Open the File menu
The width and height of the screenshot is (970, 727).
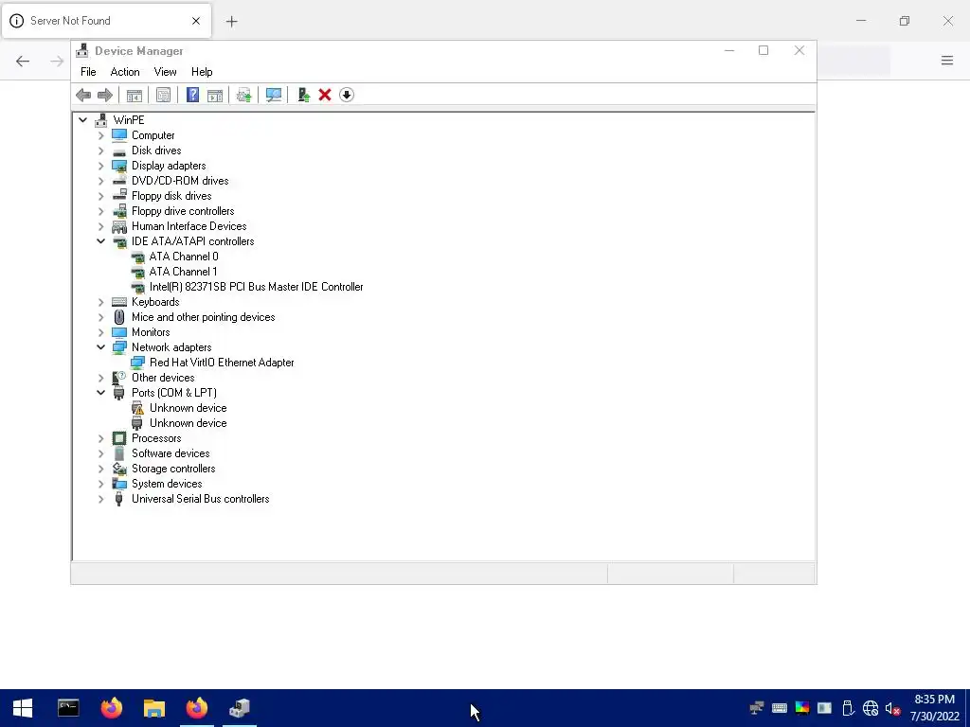point(88,72)
